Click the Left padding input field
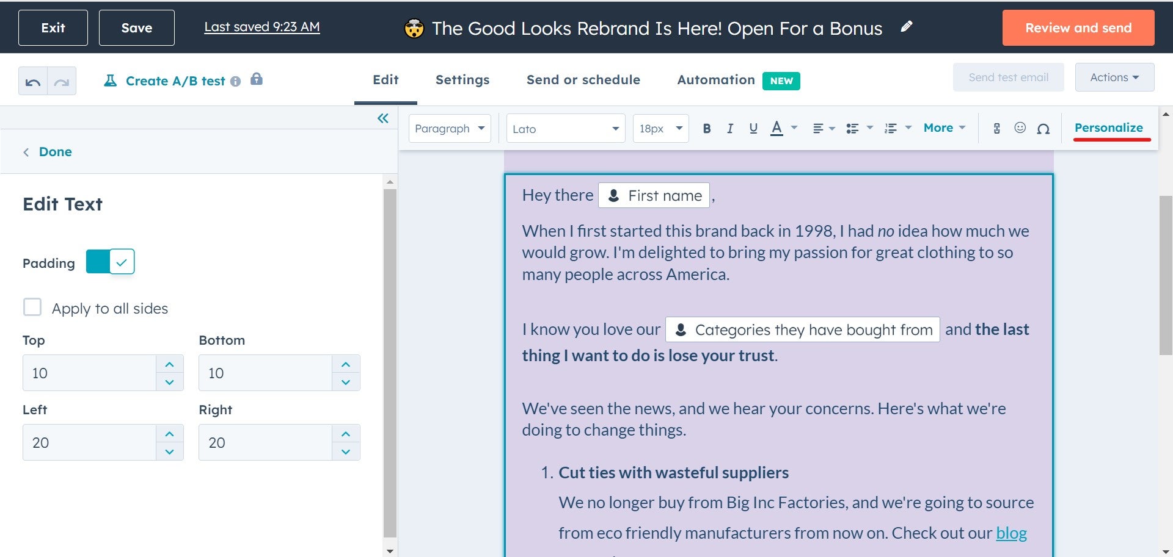 click(x=89, y=442)
